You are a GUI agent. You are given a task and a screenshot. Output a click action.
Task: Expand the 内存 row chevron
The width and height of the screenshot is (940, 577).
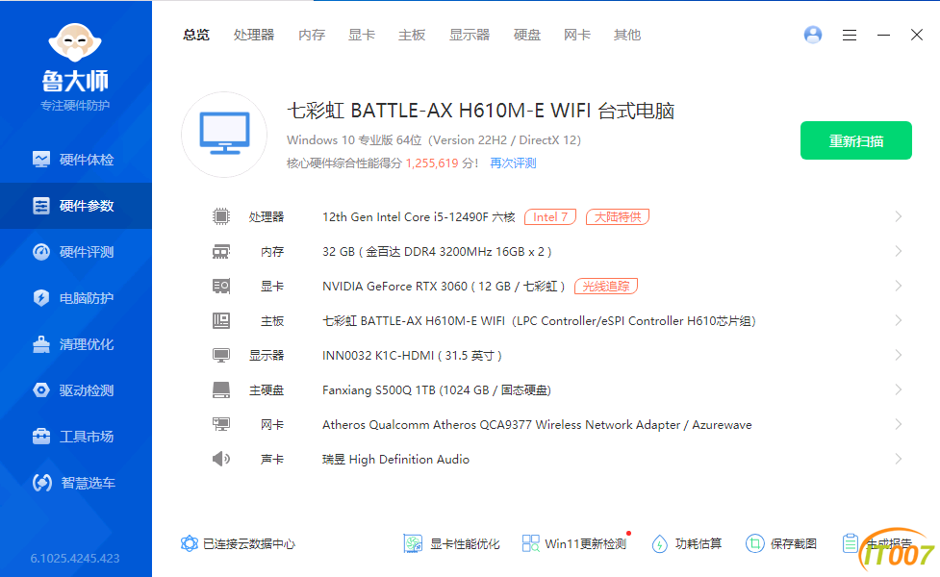tap(898, 251)
